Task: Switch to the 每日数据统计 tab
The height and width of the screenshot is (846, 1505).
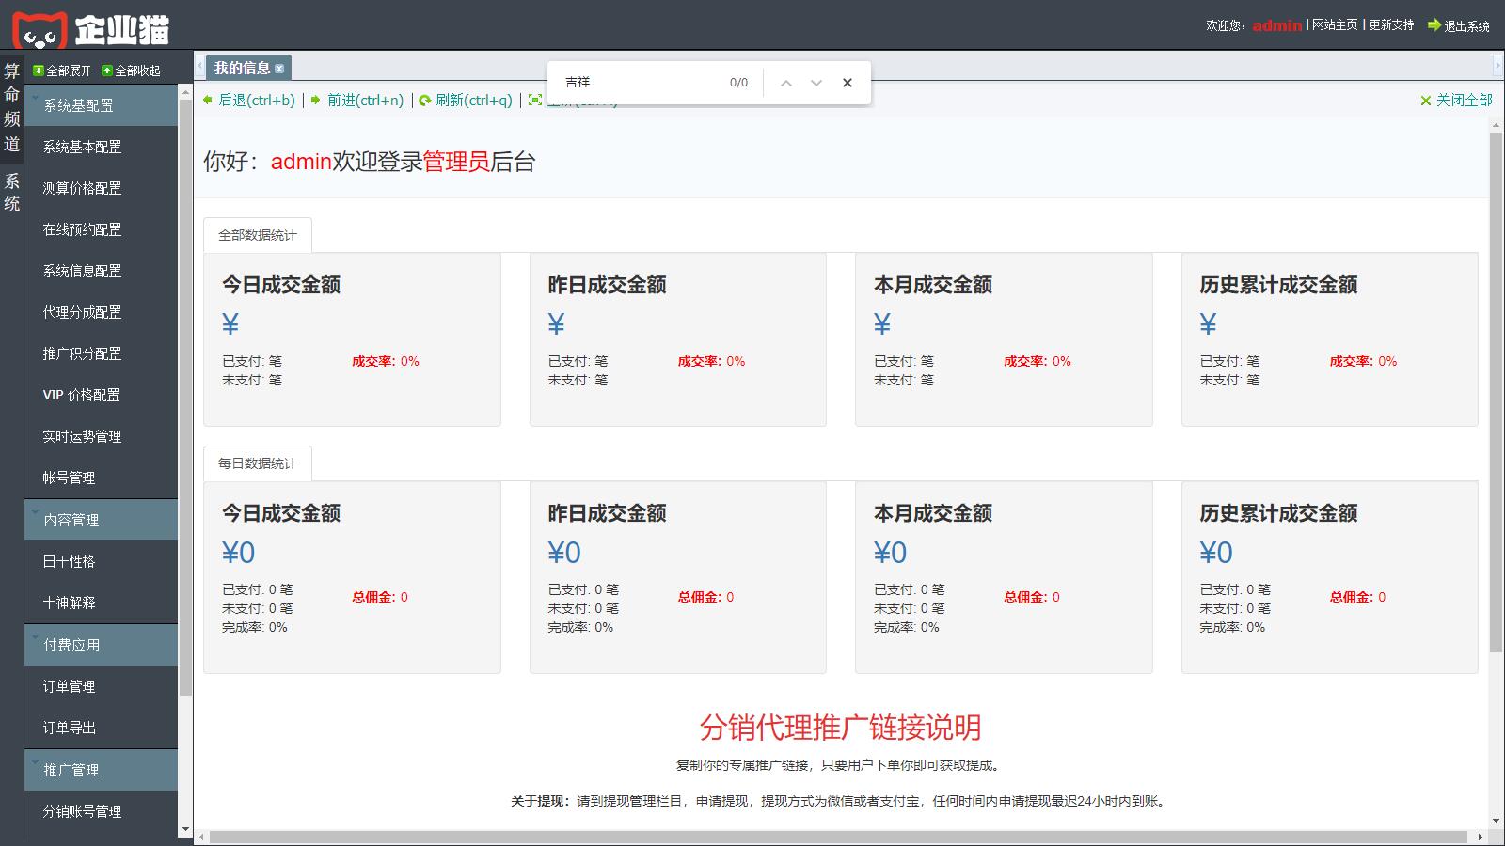Action: tap(257, 463)
